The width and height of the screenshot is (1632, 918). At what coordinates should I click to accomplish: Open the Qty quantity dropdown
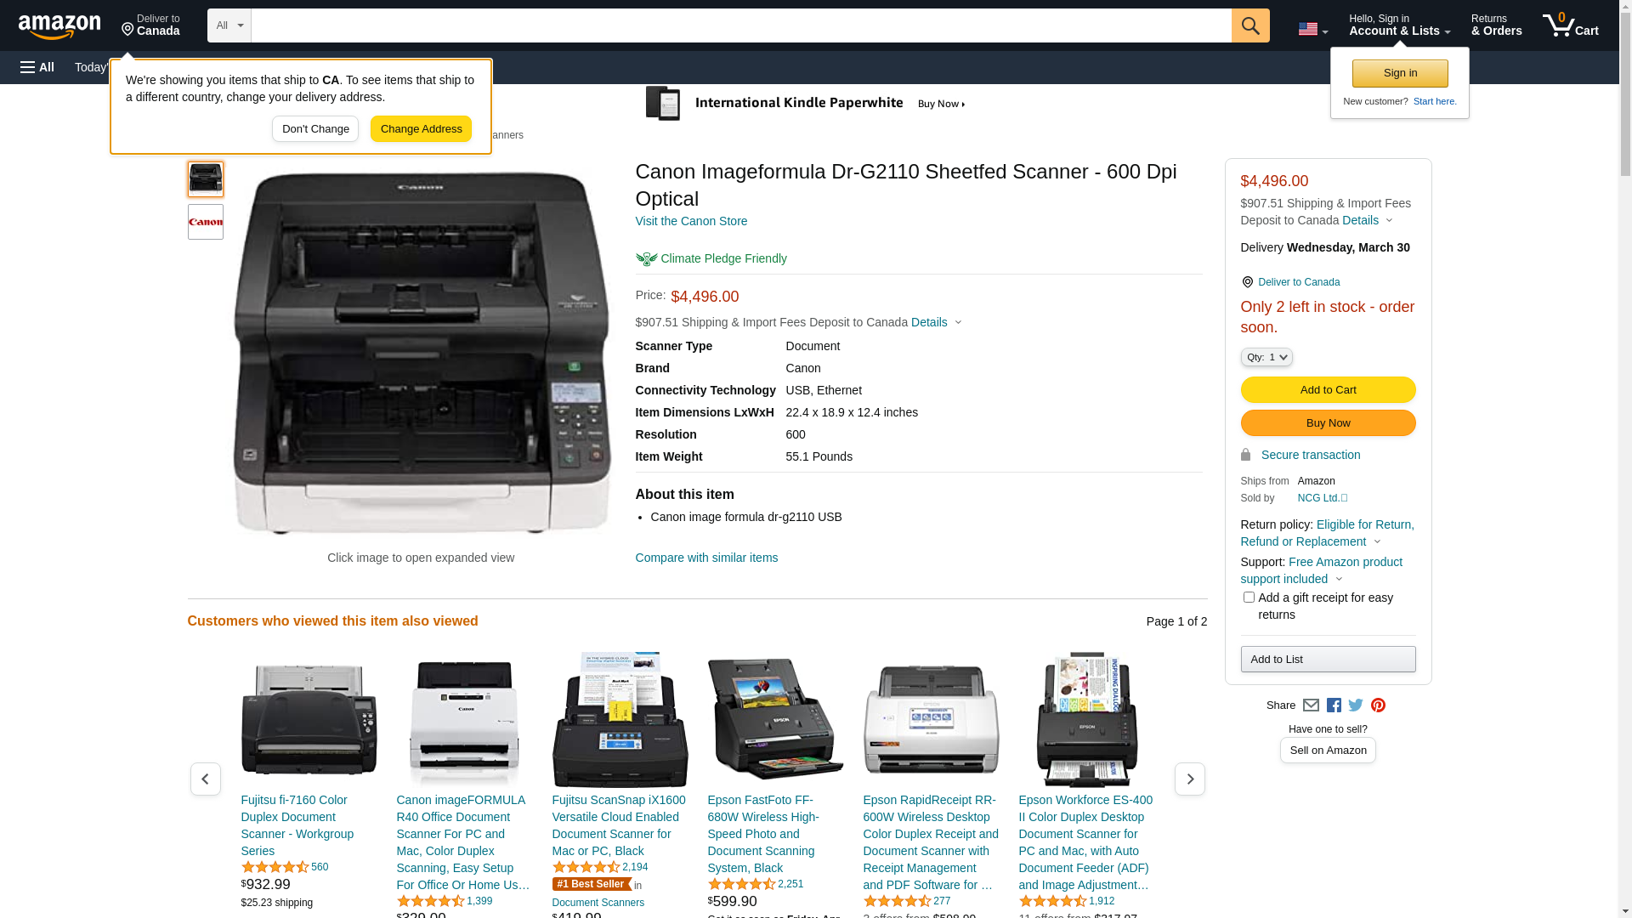point(1266,357)
